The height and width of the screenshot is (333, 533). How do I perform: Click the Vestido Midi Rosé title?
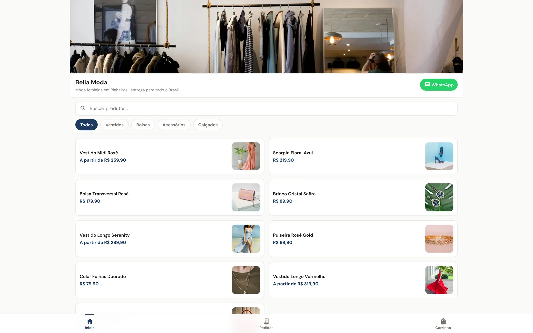[99, 153]
